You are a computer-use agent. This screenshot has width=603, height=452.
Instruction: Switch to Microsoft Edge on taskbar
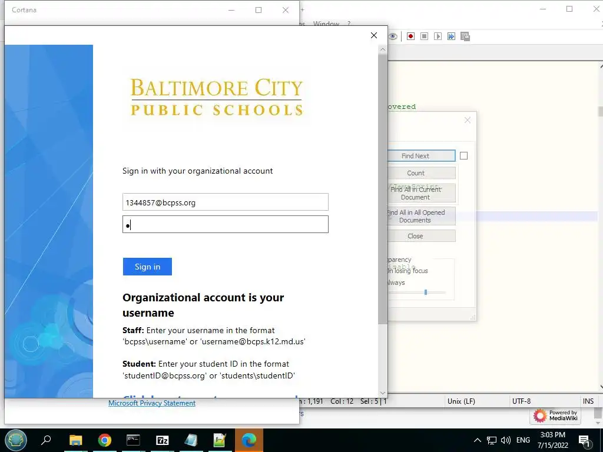[249, 440]
